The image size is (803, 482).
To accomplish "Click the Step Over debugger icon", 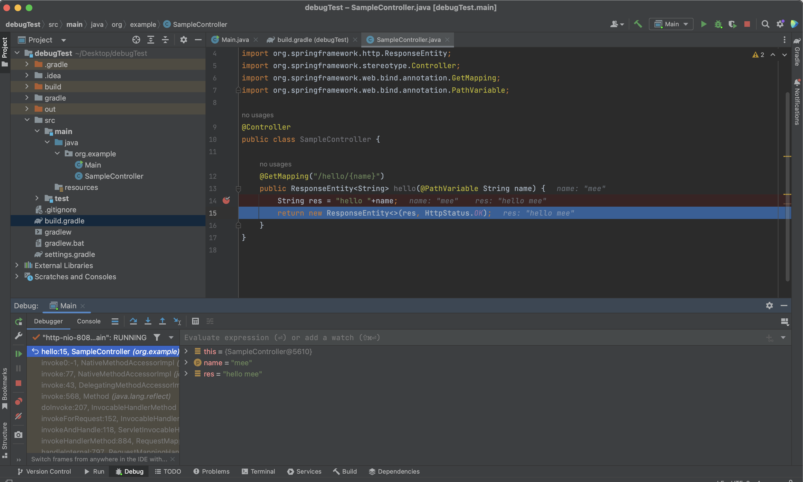I will click(133, 321).
